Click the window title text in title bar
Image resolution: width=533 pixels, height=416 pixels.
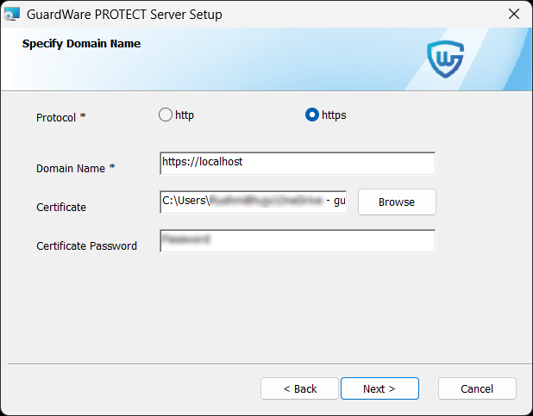point(126,14)
